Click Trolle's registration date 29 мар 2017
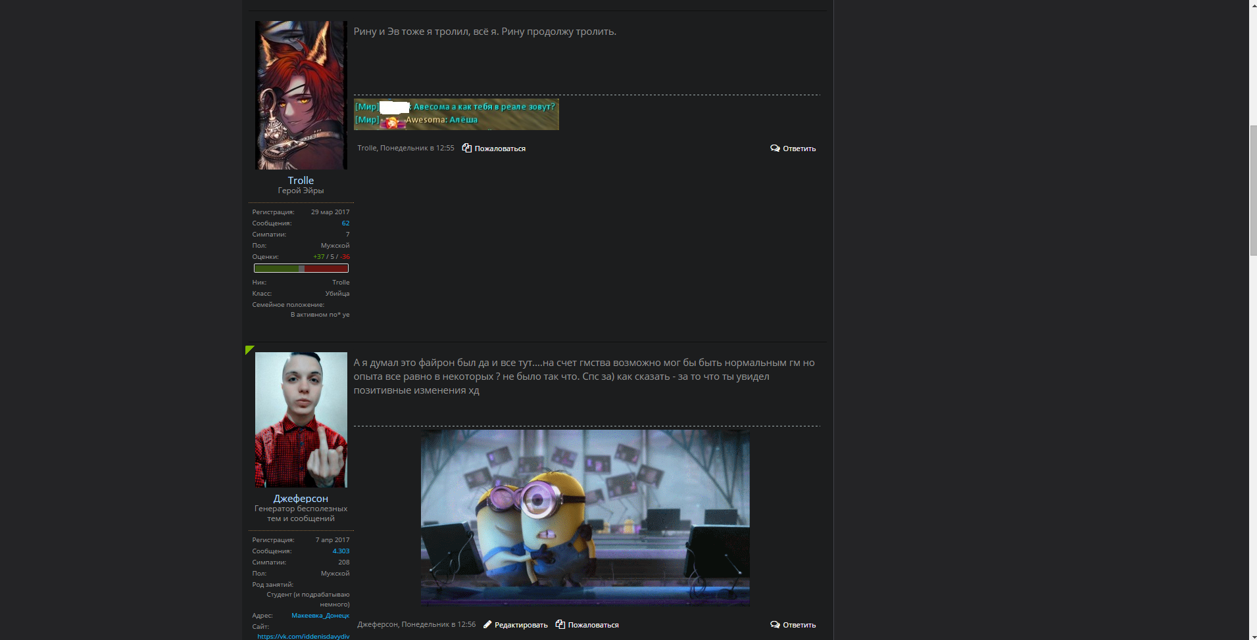This screenshot has width=1257, height=640. point(330,212)
